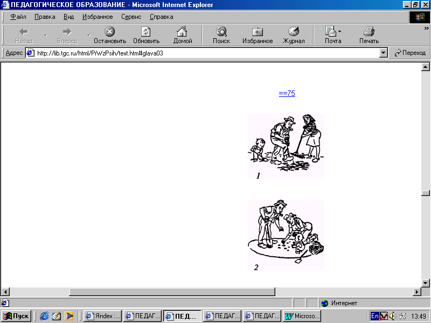This screenshot has width=431, height=323.
Task: Click the Windows logo throbber icon
Action: point(420,17)
